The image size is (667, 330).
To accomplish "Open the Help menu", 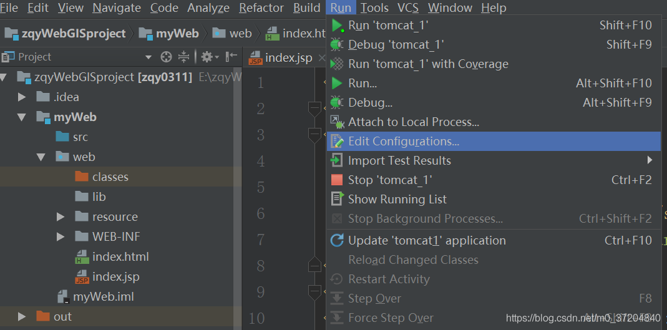I will pyautogui.click(x=494, y=7).
